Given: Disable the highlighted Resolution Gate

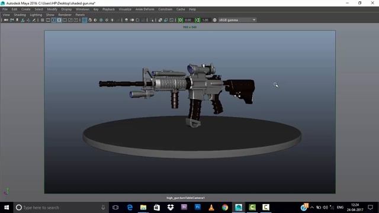Looking at the screenshot, I should 53,20.
